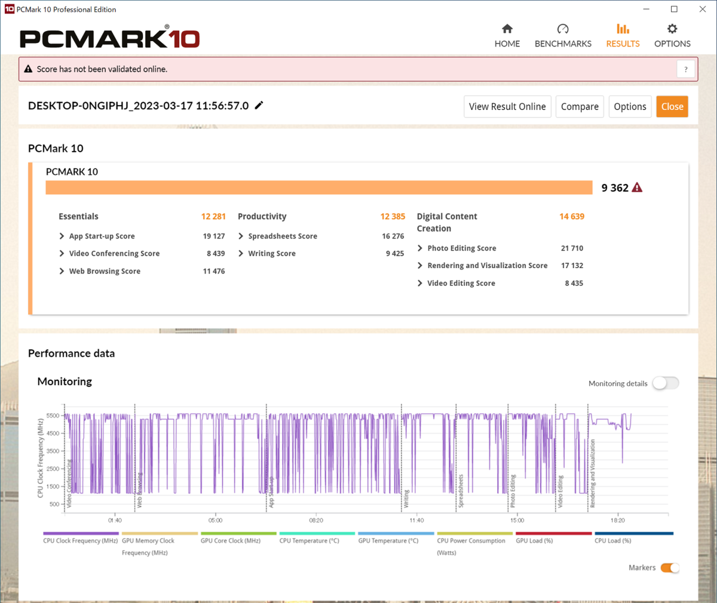Expand Writing Score

(x=241, y=253)
